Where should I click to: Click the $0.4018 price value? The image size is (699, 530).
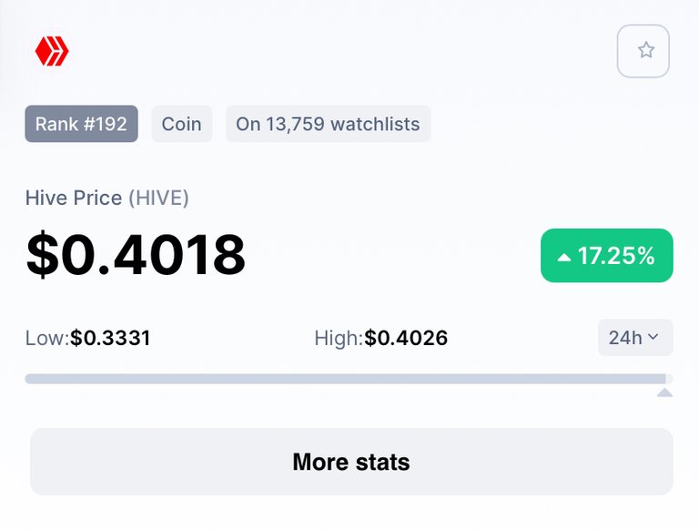tap(136, 254)
